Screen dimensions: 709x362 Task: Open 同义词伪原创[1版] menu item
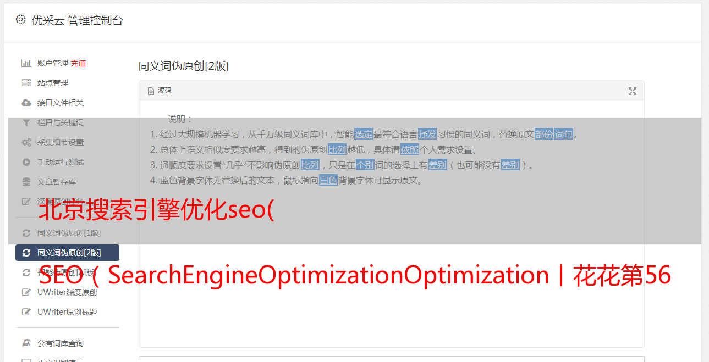(x=69, y=233)
